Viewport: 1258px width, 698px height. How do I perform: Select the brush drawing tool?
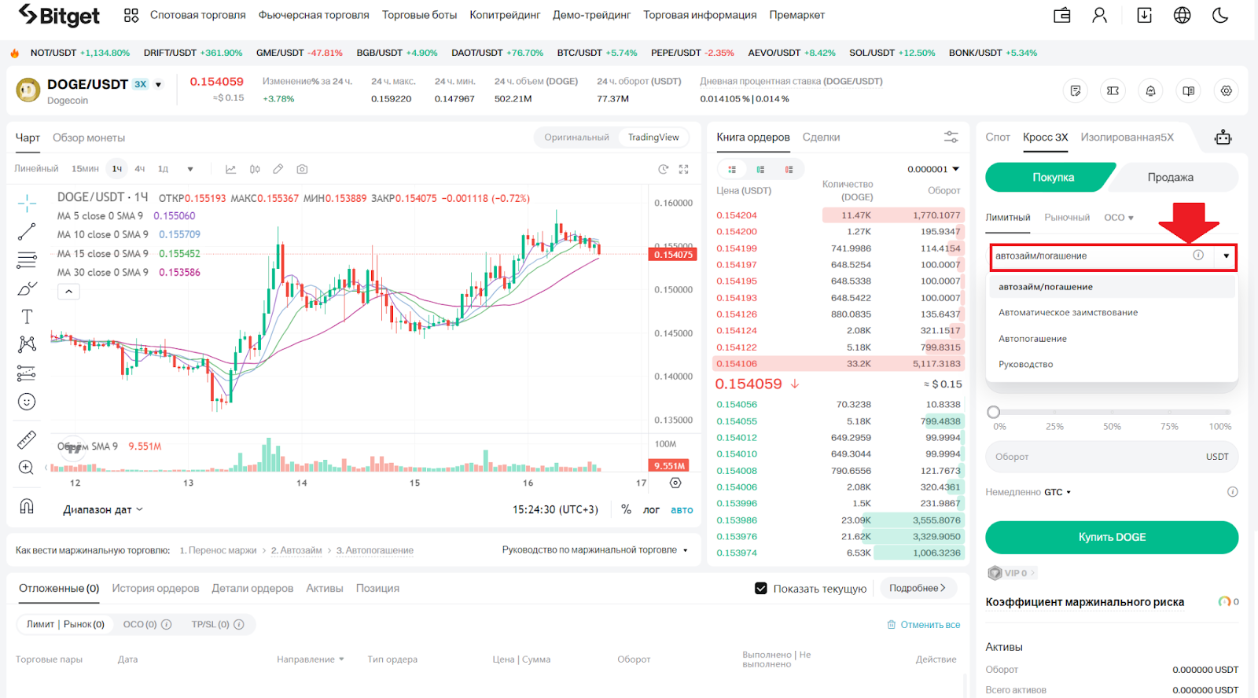tap(27, 288)
